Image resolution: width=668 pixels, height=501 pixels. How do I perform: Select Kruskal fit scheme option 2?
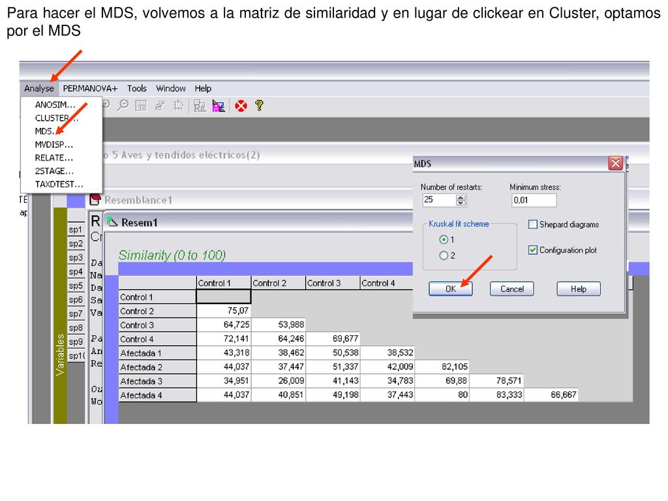444,255
